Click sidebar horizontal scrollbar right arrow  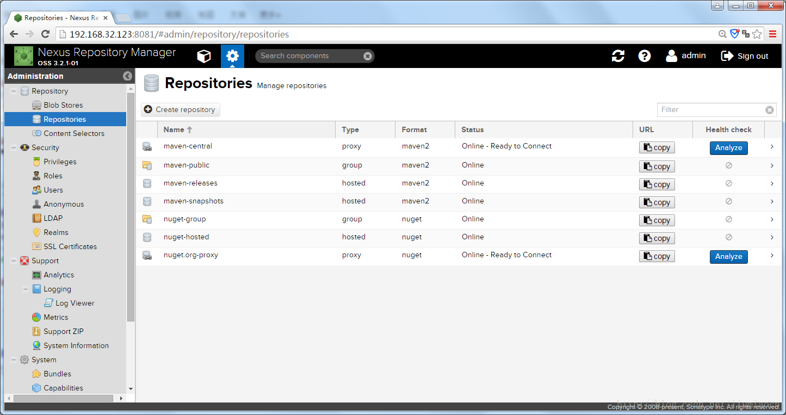click(121, 398)
